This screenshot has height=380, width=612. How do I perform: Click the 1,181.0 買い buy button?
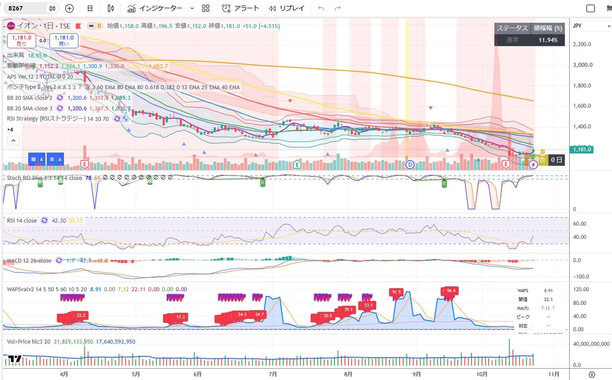pos(64,41)
